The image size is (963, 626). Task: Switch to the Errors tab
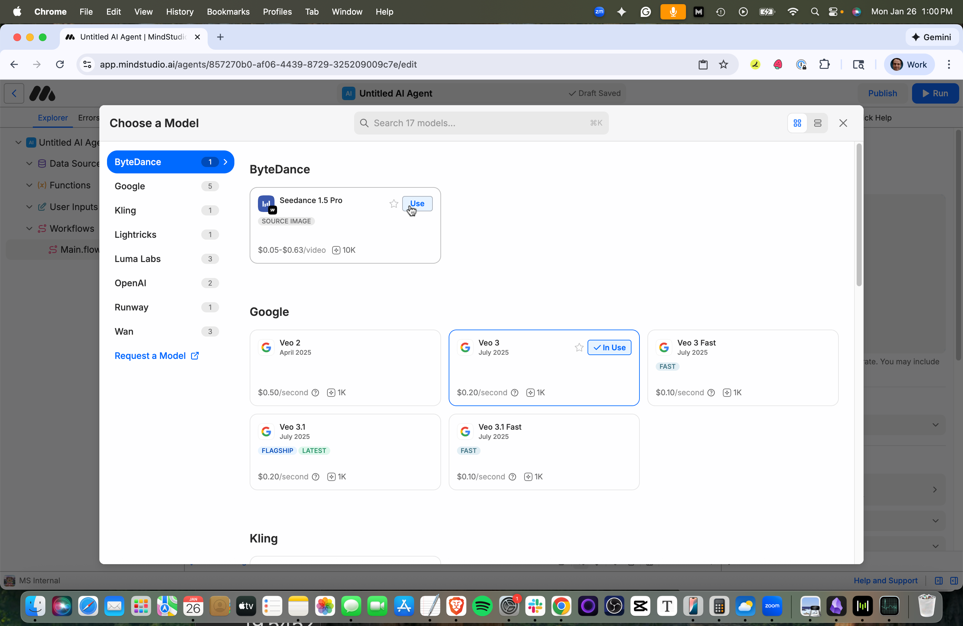coord(88,117)
